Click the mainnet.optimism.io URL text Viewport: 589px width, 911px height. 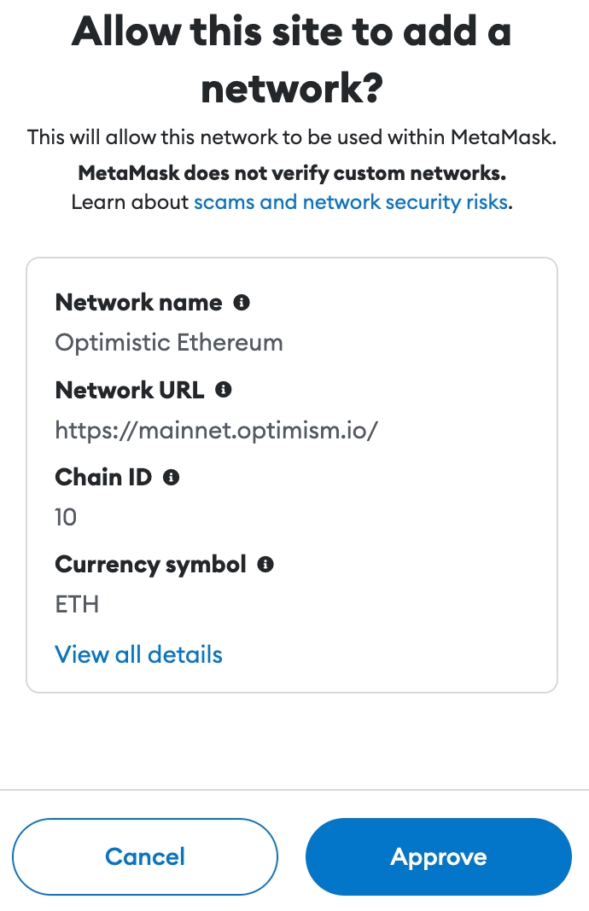click(x=216, y=430)
